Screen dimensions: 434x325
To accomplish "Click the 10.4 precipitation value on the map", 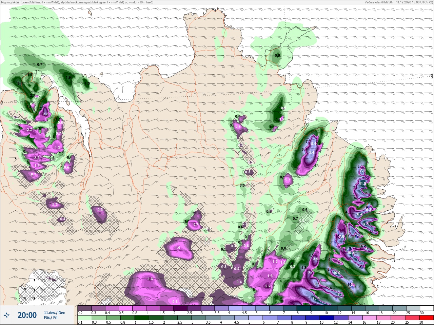I will point(316,299).
